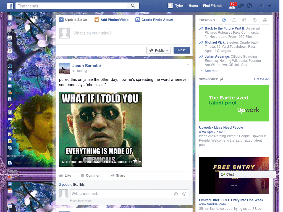
Task: Open Games Feed controller icon
Action: coord(10,119)
